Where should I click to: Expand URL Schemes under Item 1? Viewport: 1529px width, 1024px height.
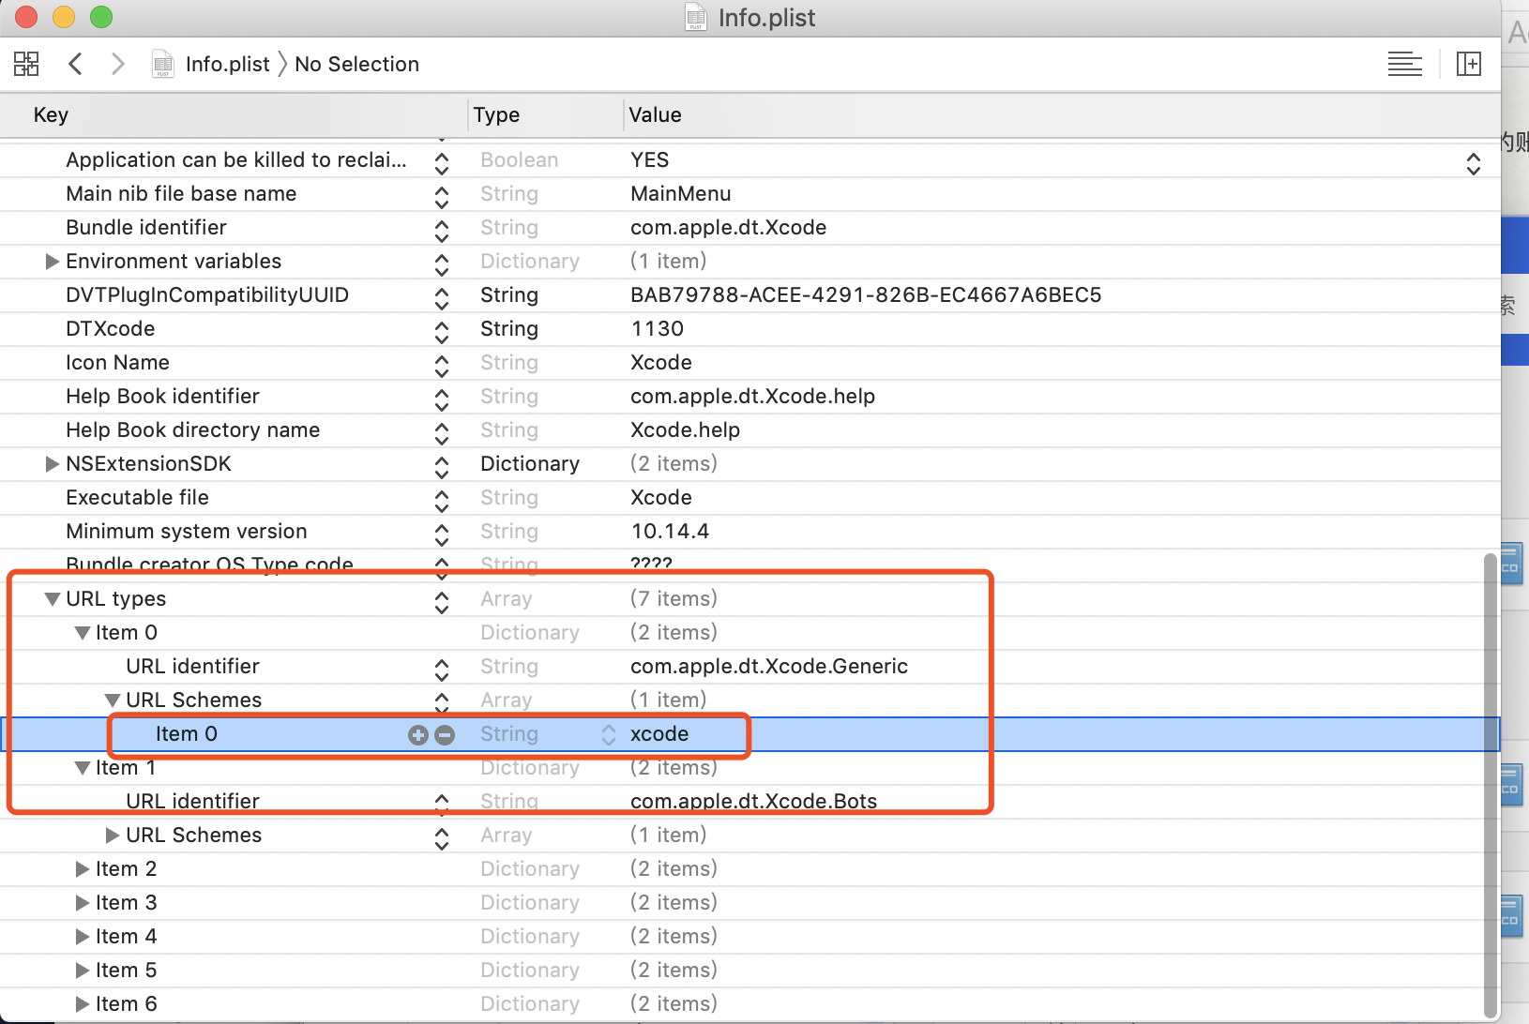[113, 835]
